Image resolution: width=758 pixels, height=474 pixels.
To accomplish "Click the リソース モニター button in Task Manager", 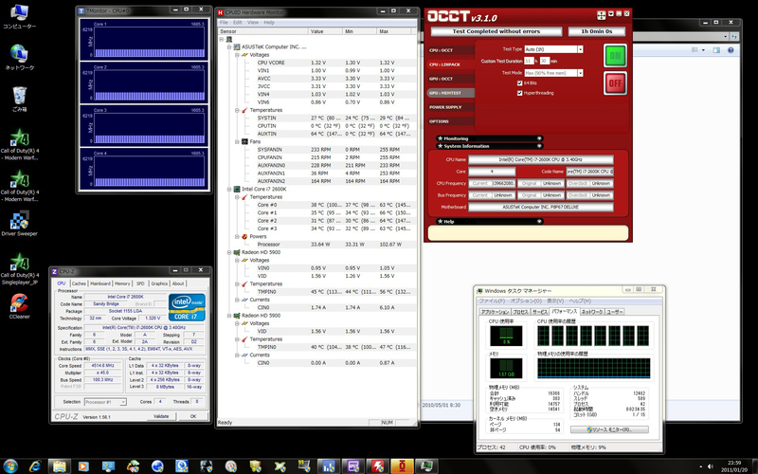I will tap(609, 429).
